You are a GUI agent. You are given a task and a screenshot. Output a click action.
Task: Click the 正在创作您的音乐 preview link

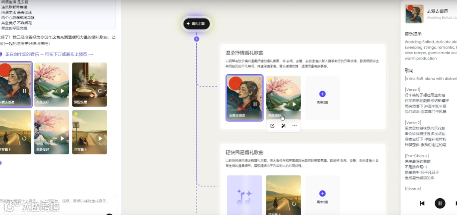[49, 54]
